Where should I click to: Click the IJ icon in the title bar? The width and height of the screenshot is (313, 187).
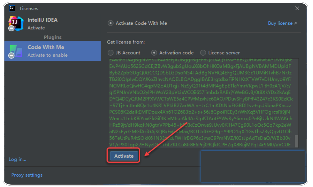click(12, 8)
